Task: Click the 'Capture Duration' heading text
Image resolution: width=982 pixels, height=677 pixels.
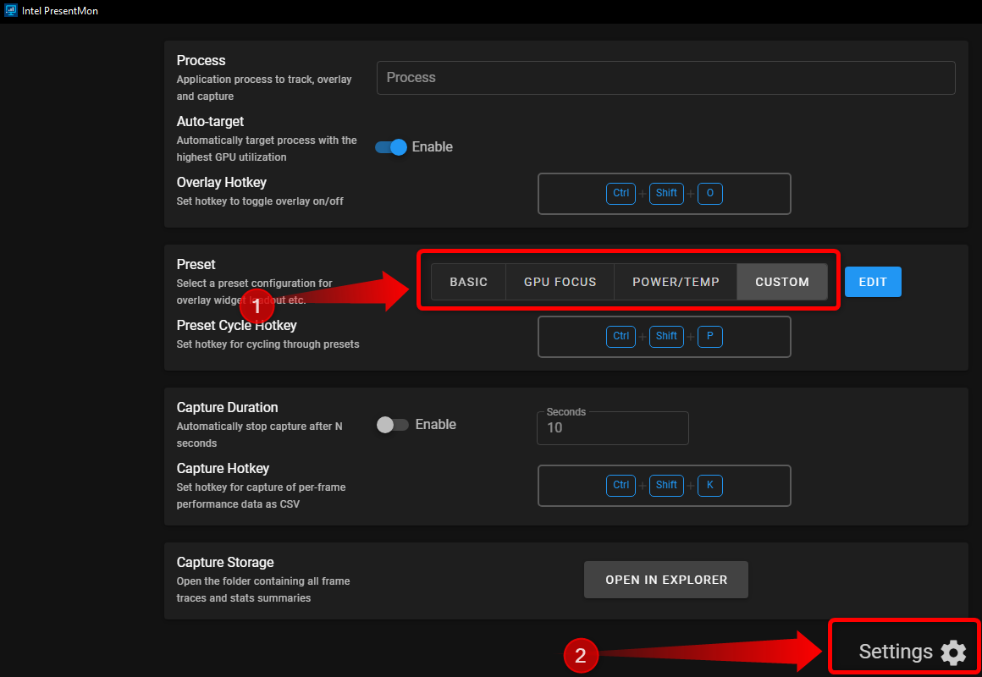Action: (227, 408)
